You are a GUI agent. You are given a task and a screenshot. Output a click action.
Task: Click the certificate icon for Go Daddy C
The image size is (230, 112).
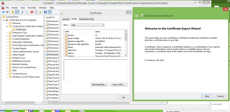pos(47,98)
